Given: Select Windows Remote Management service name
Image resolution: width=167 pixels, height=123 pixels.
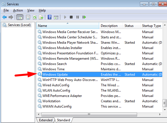Looking at the screenshot, I should coord(70,59).
